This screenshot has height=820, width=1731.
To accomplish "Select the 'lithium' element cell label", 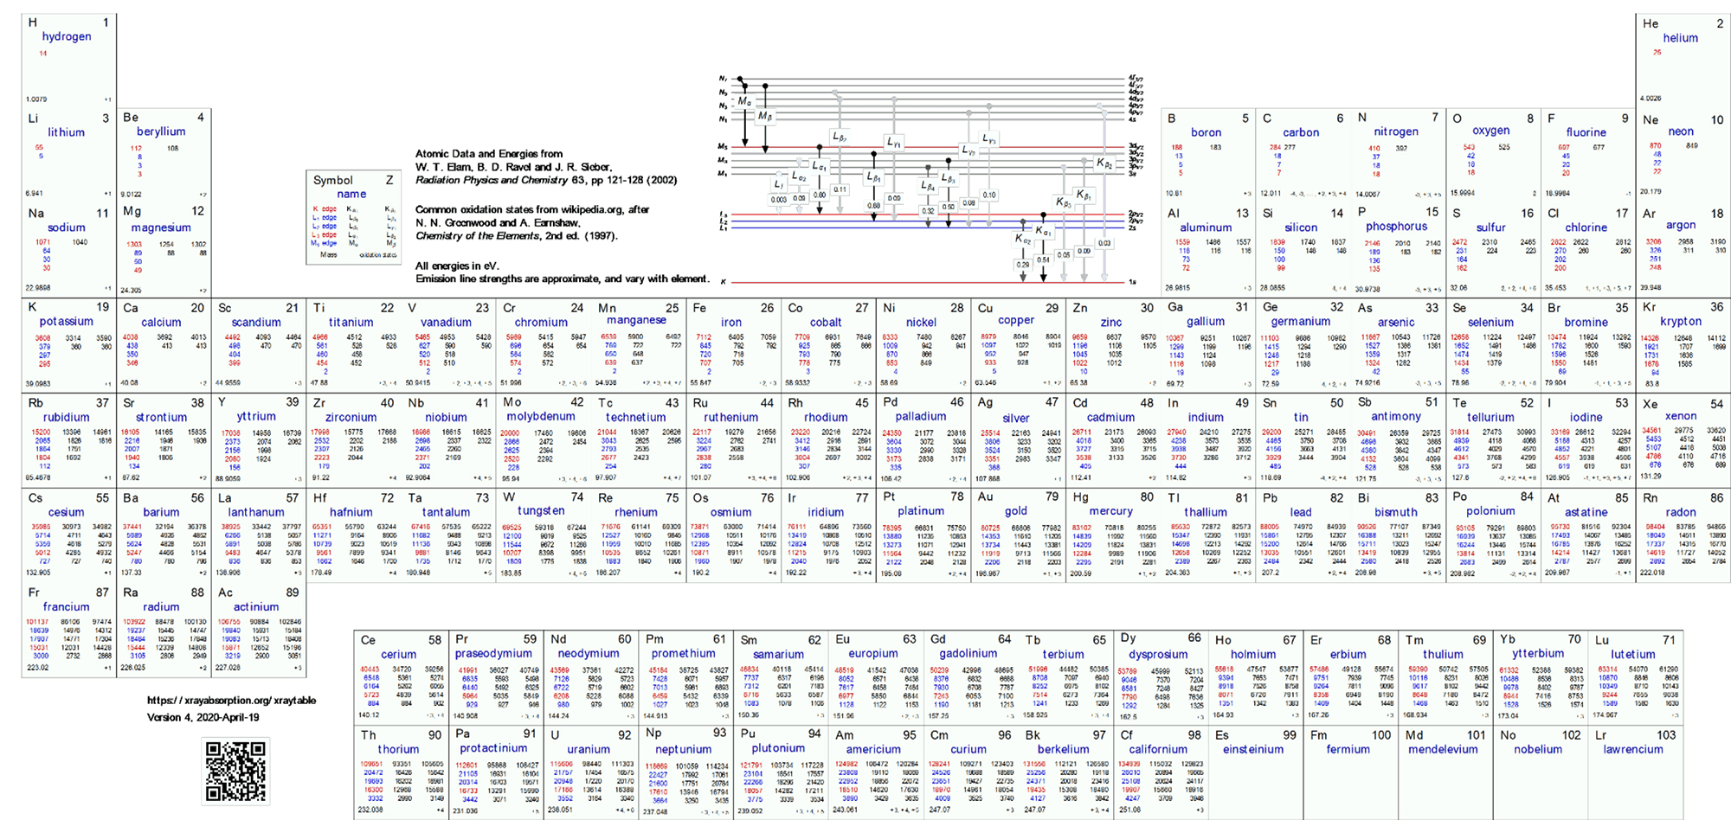I will (x=67, y=132).
